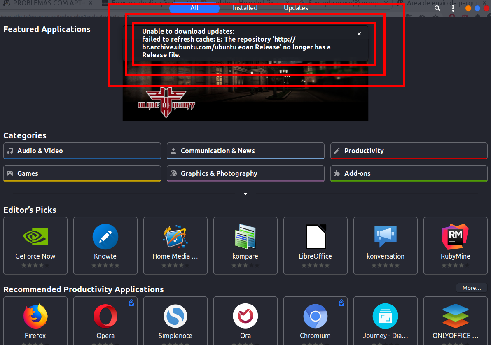Open the Add-ons category
The height and width of the screenshot is (345, 491).
point(409,173)
